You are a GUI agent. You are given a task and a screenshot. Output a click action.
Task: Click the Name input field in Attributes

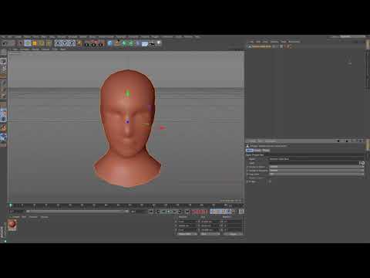pos(316,159)
